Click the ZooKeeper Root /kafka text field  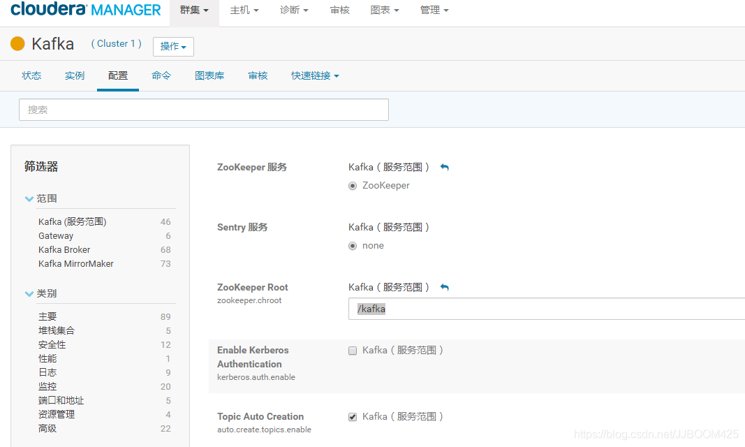coord(547,309)
